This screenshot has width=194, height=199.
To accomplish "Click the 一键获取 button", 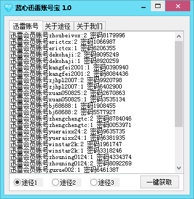I will click(x=159, y=182).
